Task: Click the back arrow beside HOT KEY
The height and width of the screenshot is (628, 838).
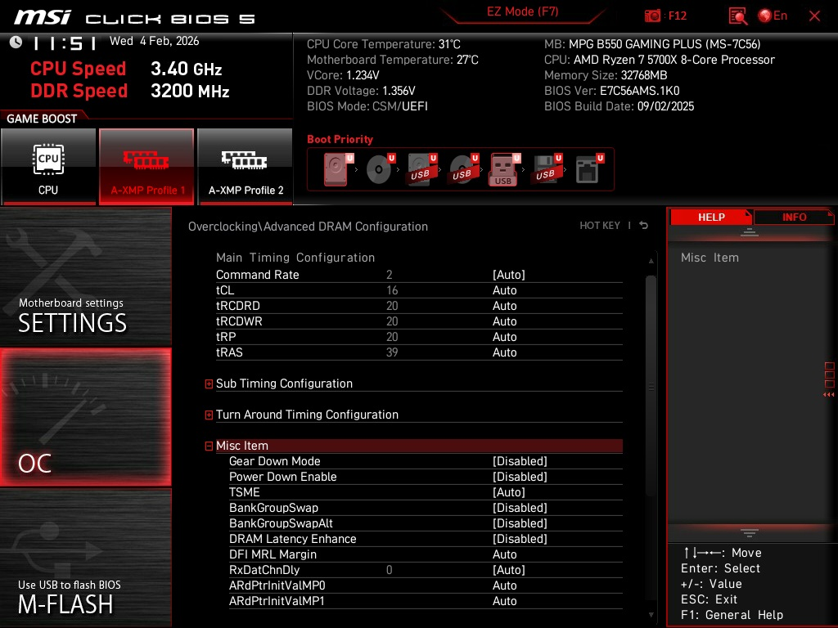Action: click(x=643, y=226)
